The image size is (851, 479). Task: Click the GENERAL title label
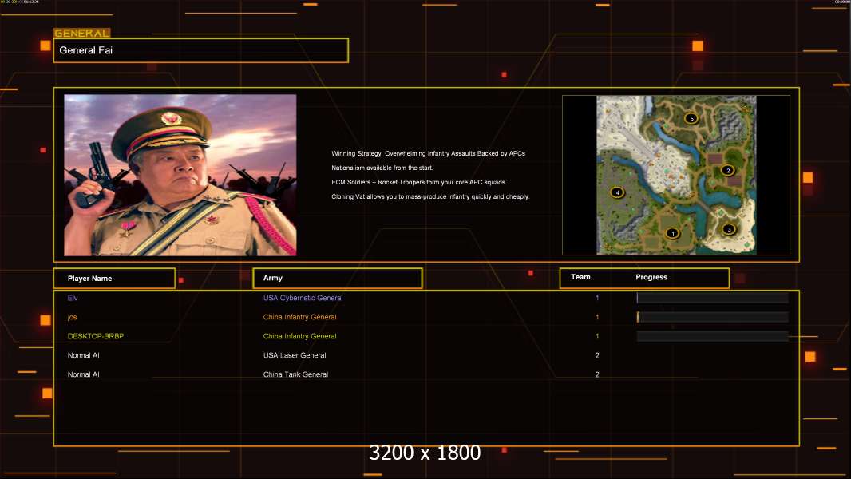tap(81, 33)
